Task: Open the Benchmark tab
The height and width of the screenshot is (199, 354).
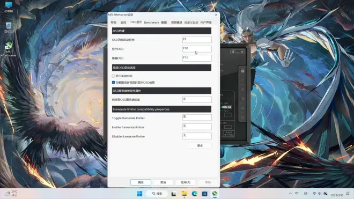Action: [x=151, y=23]
